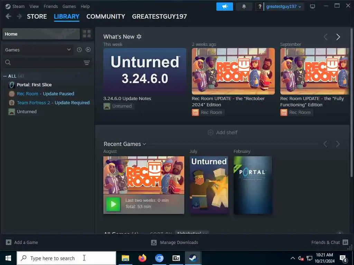The width and height of the screenshot is (354, 265).
Task: Open the Steam announcements megaphone button
Action: point(224,7)
